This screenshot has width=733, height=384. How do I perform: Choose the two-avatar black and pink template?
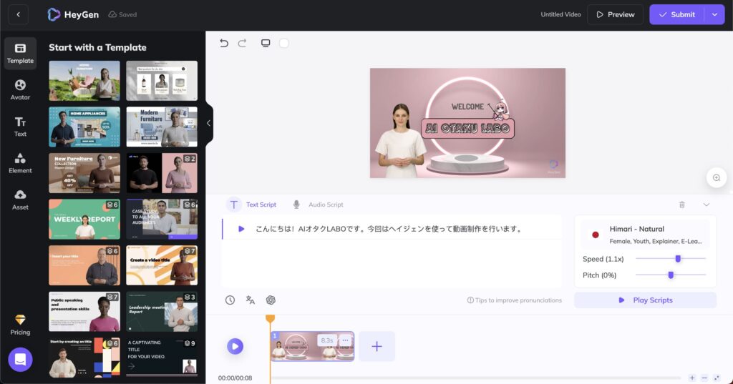pos(162,173)
